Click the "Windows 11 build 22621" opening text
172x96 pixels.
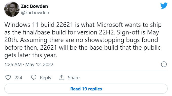click(x=39, y=25)
